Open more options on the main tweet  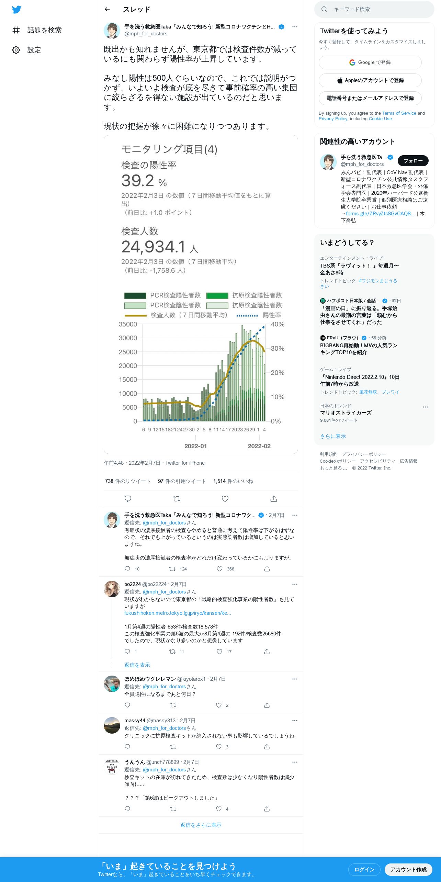[x=295, y=27]
